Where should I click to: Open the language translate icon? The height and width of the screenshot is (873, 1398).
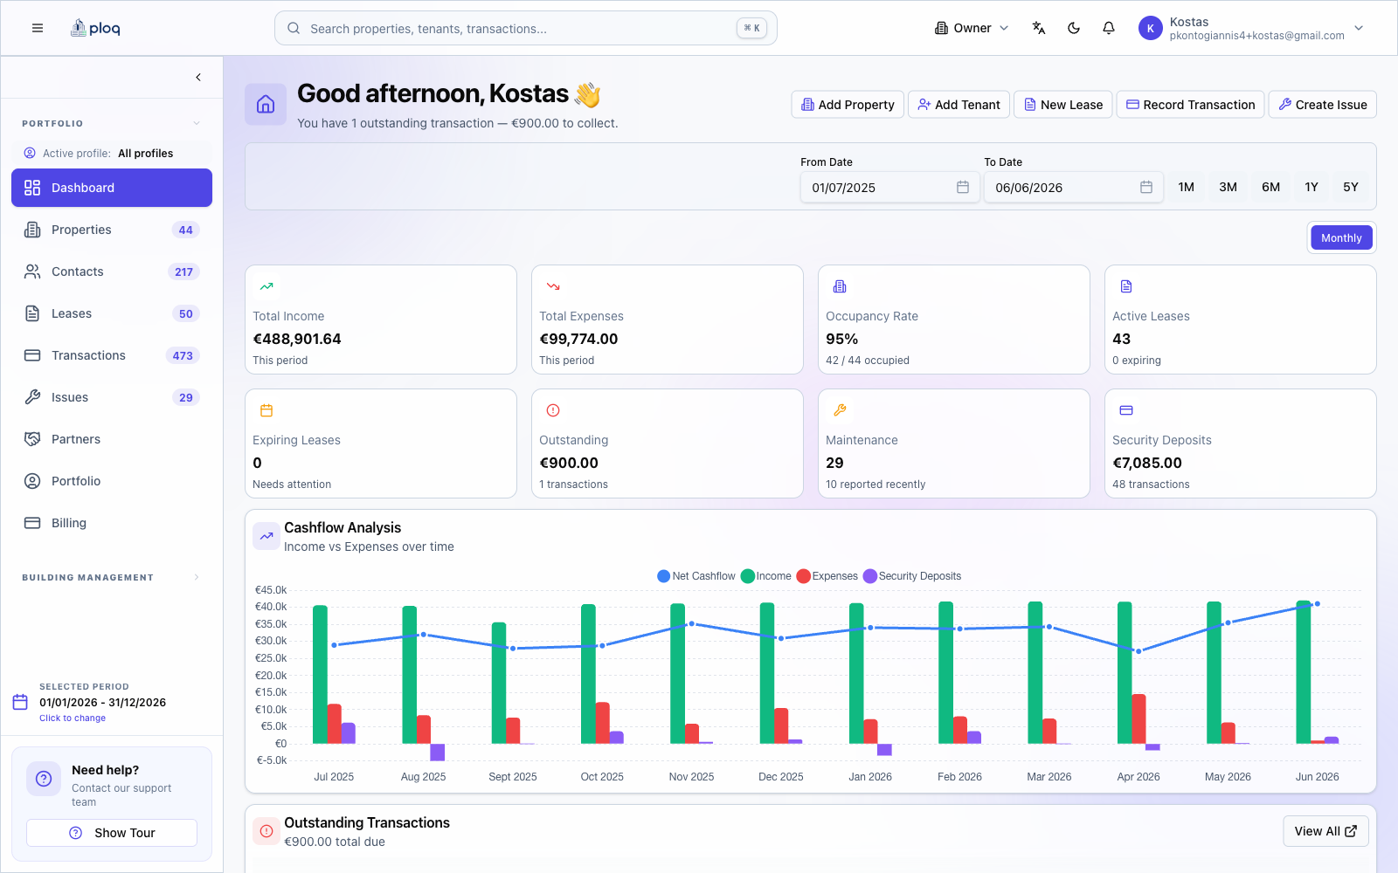click(x=1039, y=28)
